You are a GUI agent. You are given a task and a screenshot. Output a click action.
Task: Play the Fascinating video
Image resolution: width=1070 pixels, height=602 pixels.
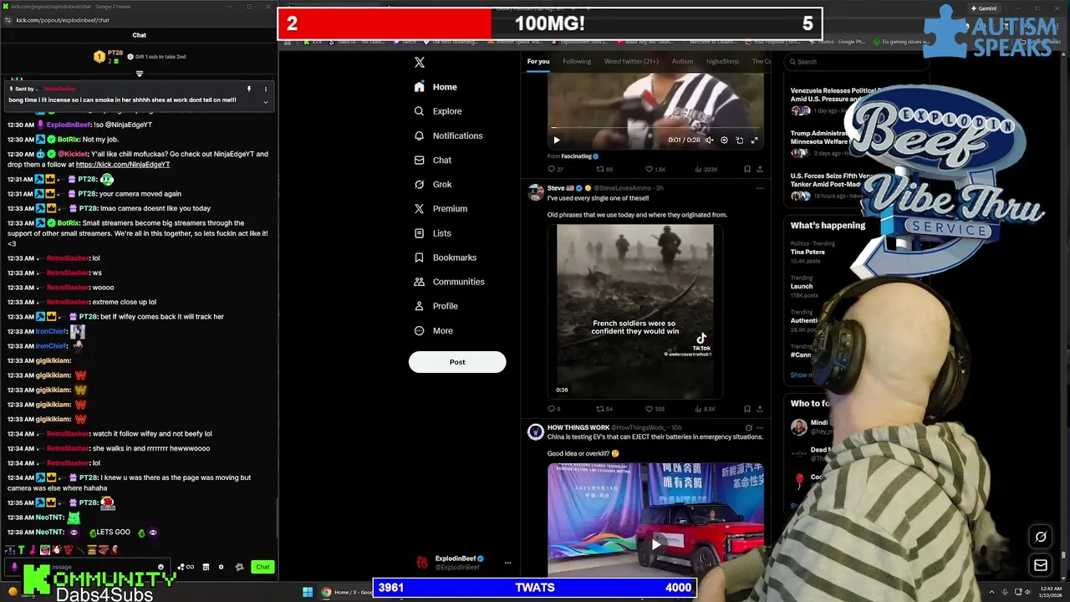coord(557,140)
